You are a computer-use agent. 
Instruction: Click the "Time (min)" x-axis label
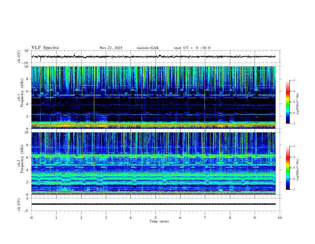coord(159,221)
